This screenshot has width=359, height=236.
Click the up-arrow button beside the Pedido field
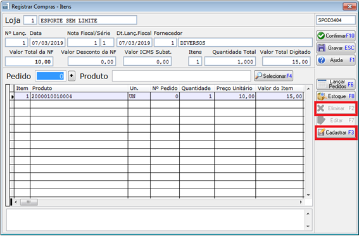72,76
